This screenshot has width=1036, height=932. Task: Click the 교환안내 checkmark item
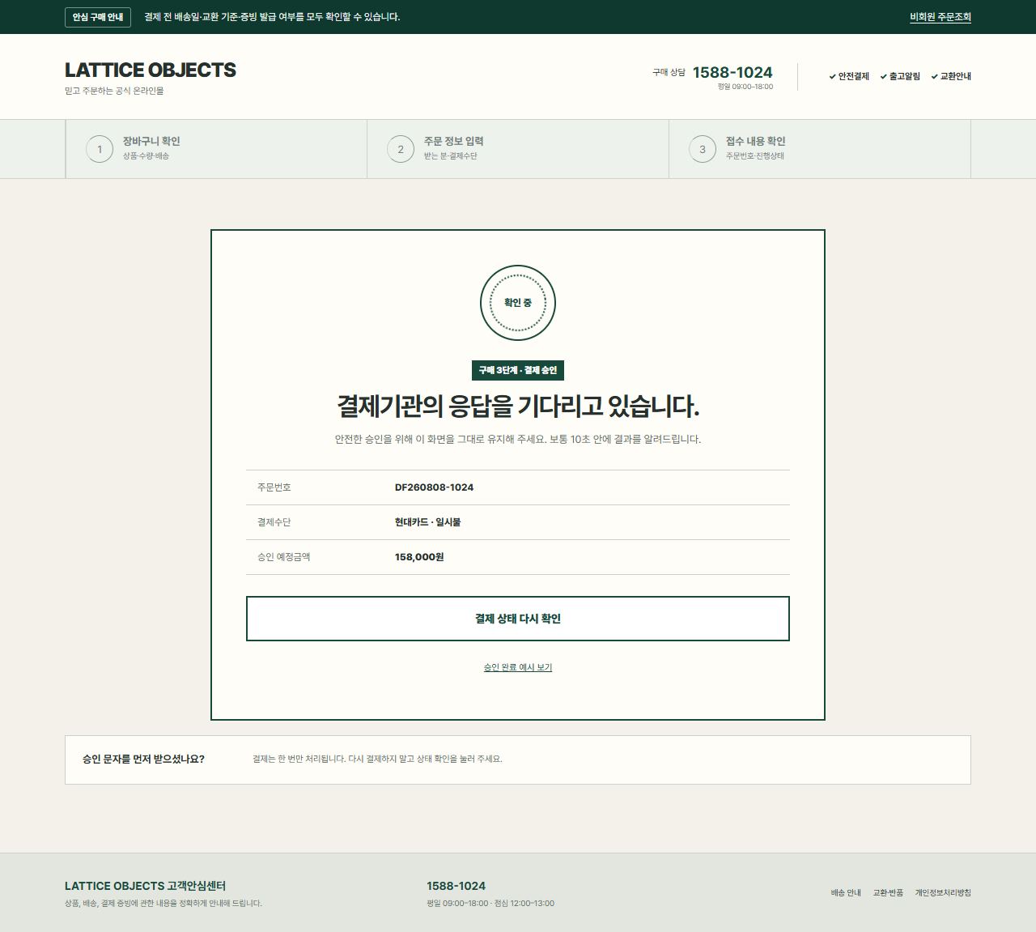tap(951, 76)
